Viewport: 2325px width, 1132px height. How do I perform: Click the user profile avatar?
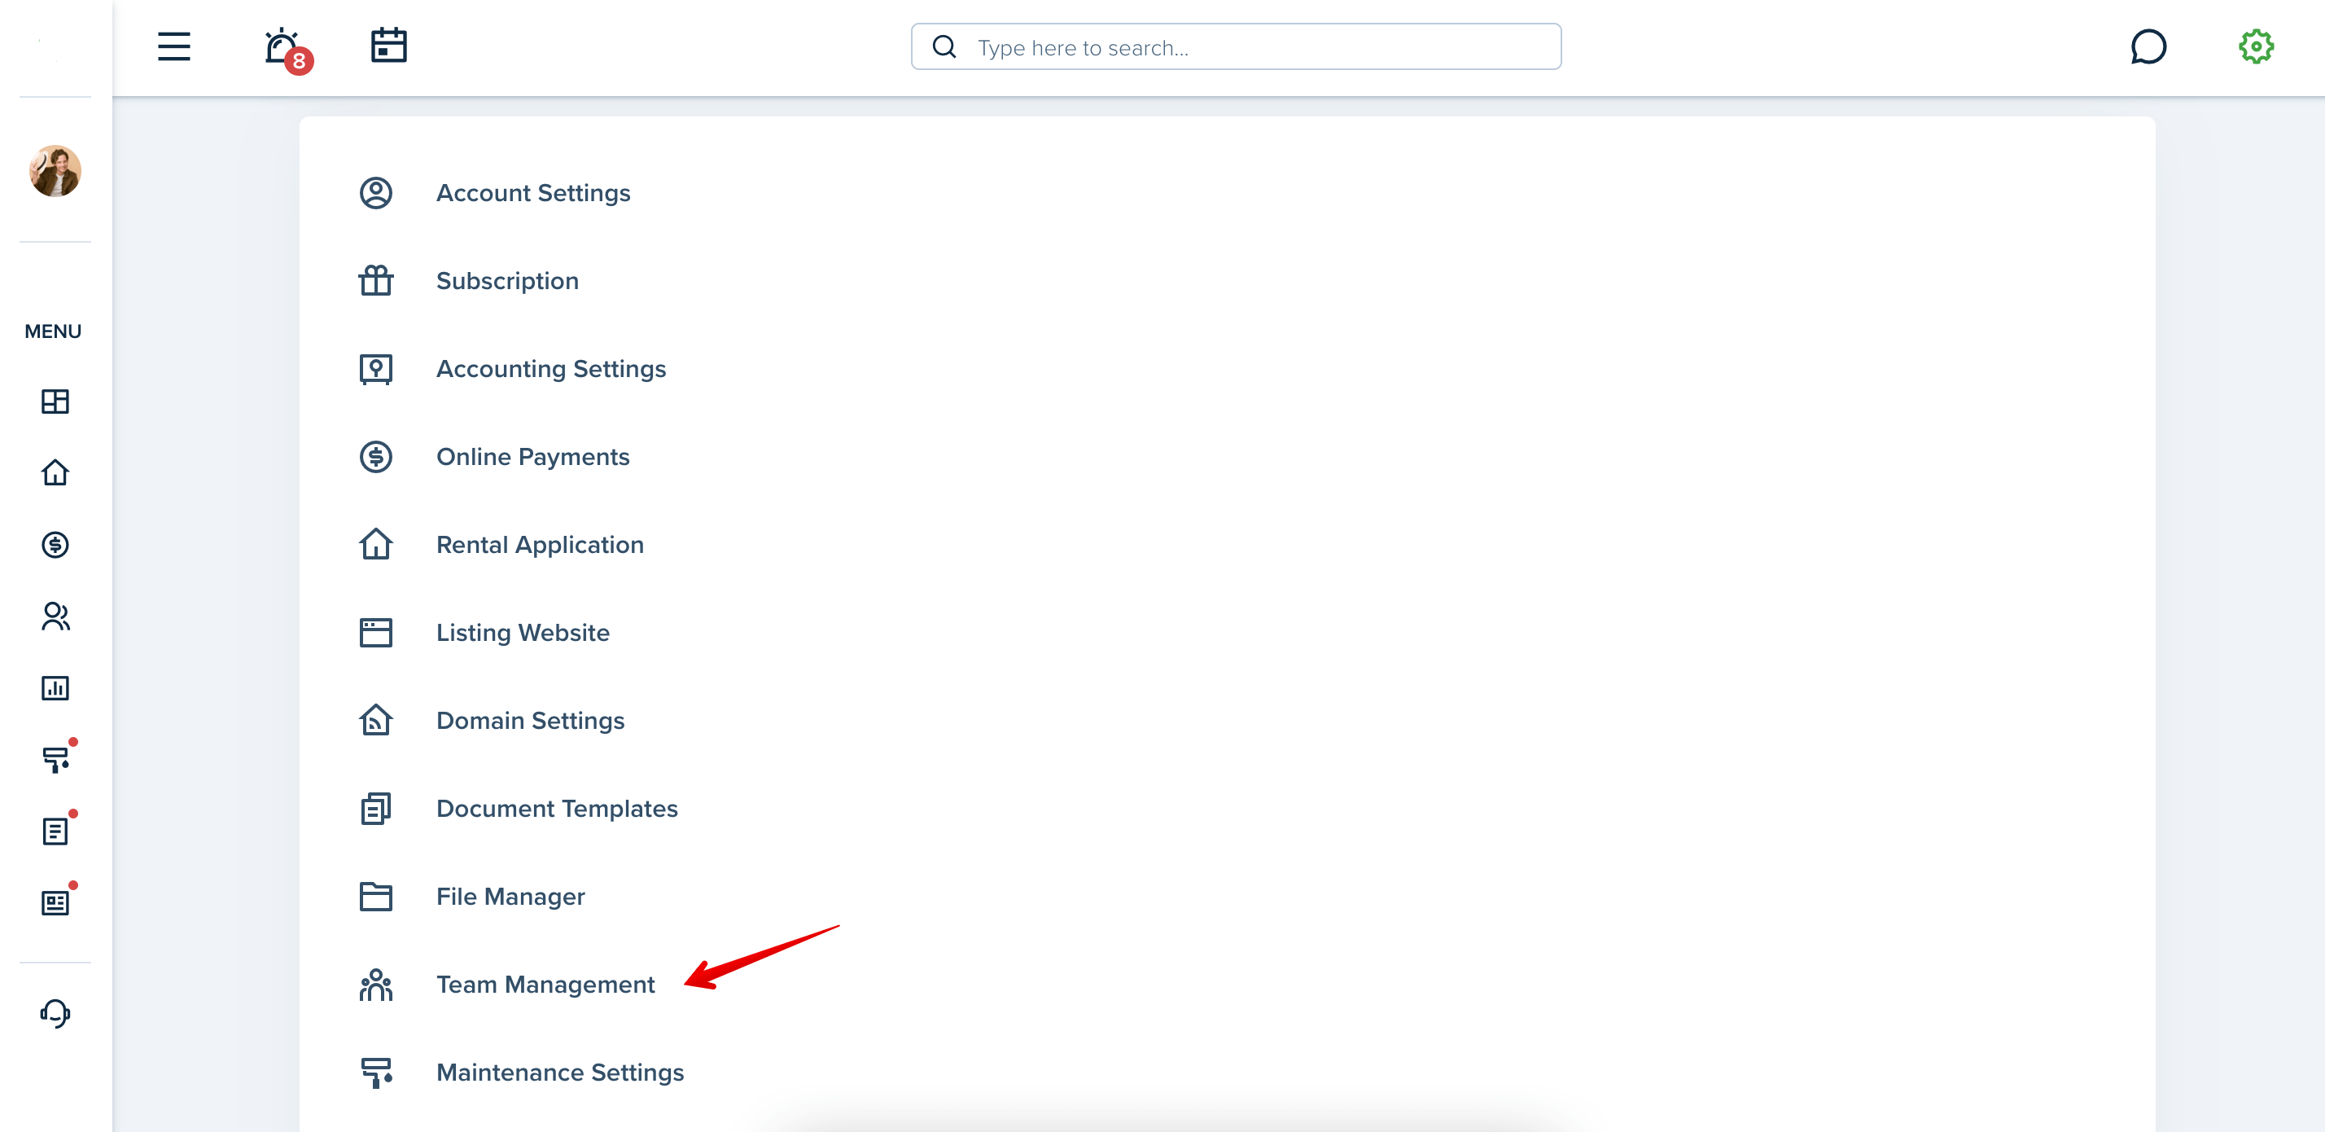(x=55, y=170)
